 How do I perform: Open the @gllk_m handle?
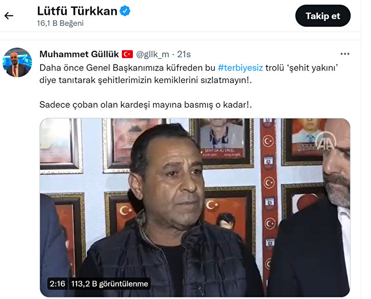click(x=153, y=54)
